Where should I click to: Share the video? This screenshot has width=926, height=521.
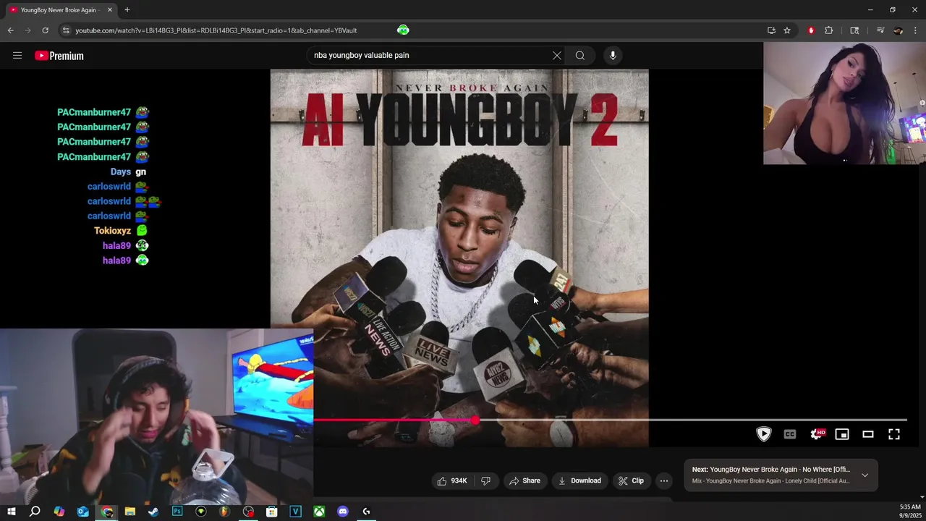tap(525, 480)
